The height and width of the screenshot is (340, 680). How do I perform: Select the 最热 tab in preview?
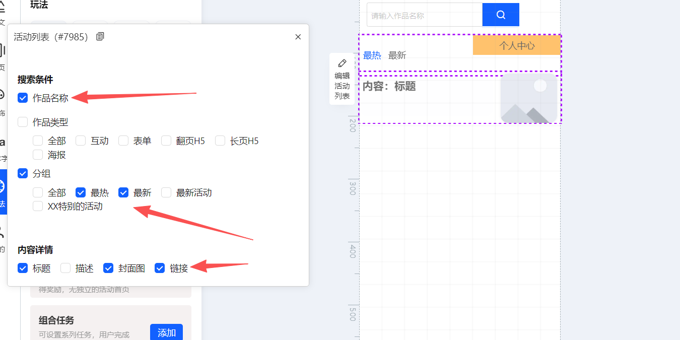pyautogui.click(x=372, y=55)
